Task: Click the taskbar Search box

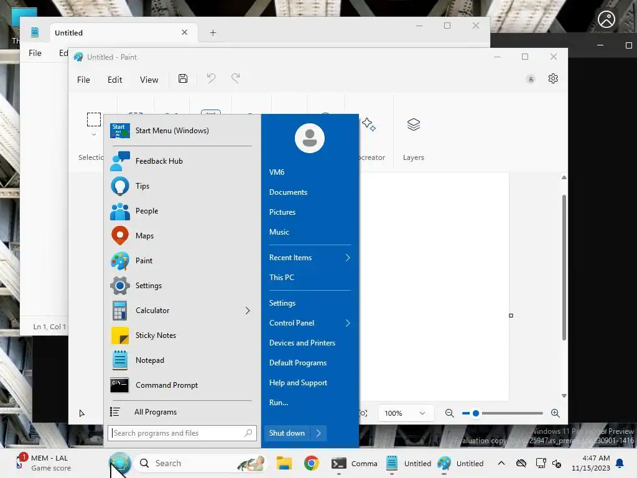Action: pyautogui.click(x=201, y=463)
